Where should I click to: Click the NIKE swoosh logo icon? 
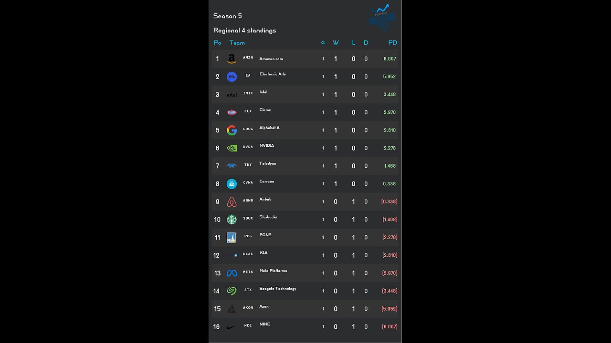(x=232, y=327)
